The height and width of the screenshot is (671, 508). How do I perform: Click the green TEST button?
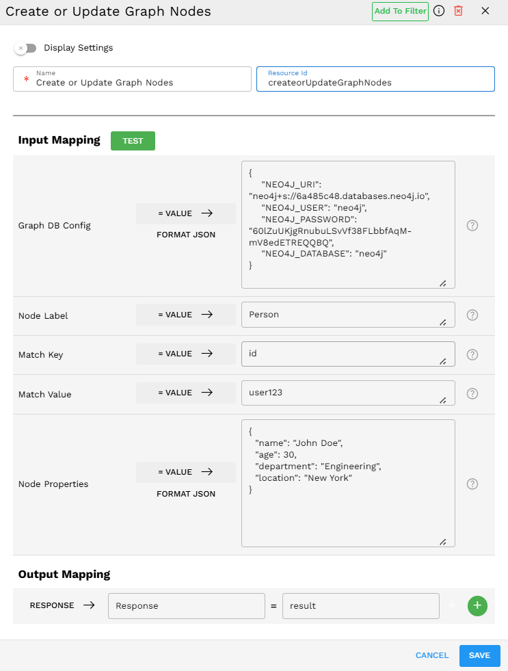point(133,141)
